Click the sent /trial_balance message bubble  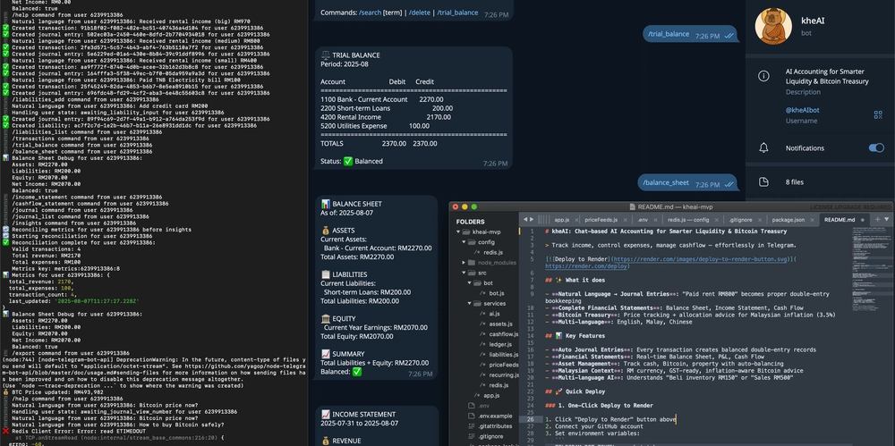[x=690, y=34]
